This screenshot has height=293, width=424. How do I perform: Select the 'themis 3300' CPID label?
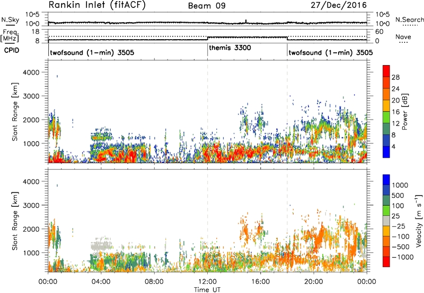tap(230, 48)
